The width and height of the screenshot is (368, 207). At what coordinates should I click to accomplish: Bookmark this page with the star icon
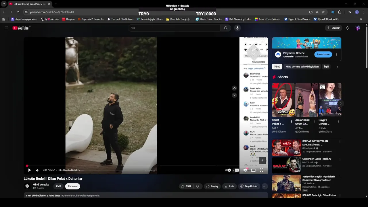pyautogui.click(x=323, y=12)
